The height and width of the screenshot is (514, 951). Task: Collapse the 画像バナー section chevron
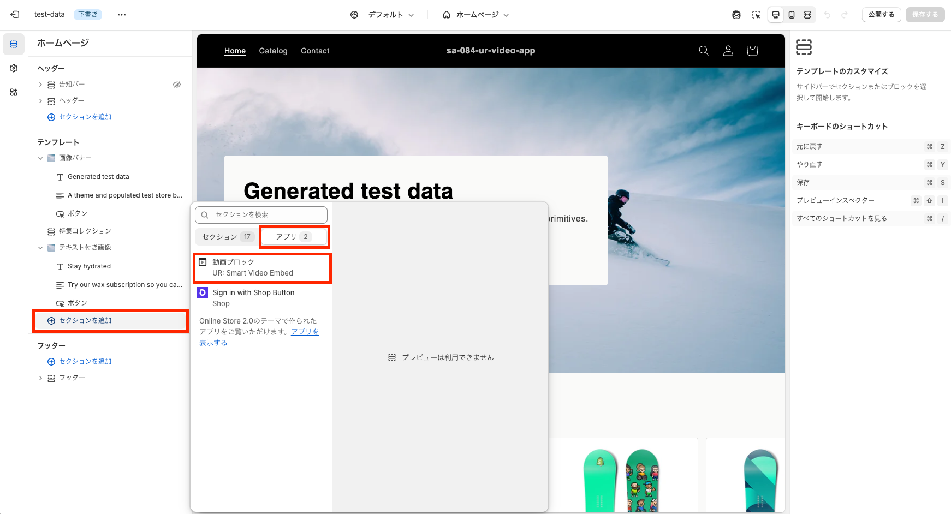40,158
